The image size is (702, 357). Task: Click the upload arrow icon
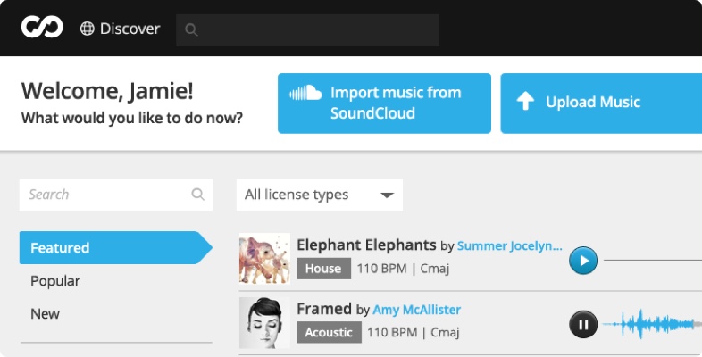tap(525, 101)
